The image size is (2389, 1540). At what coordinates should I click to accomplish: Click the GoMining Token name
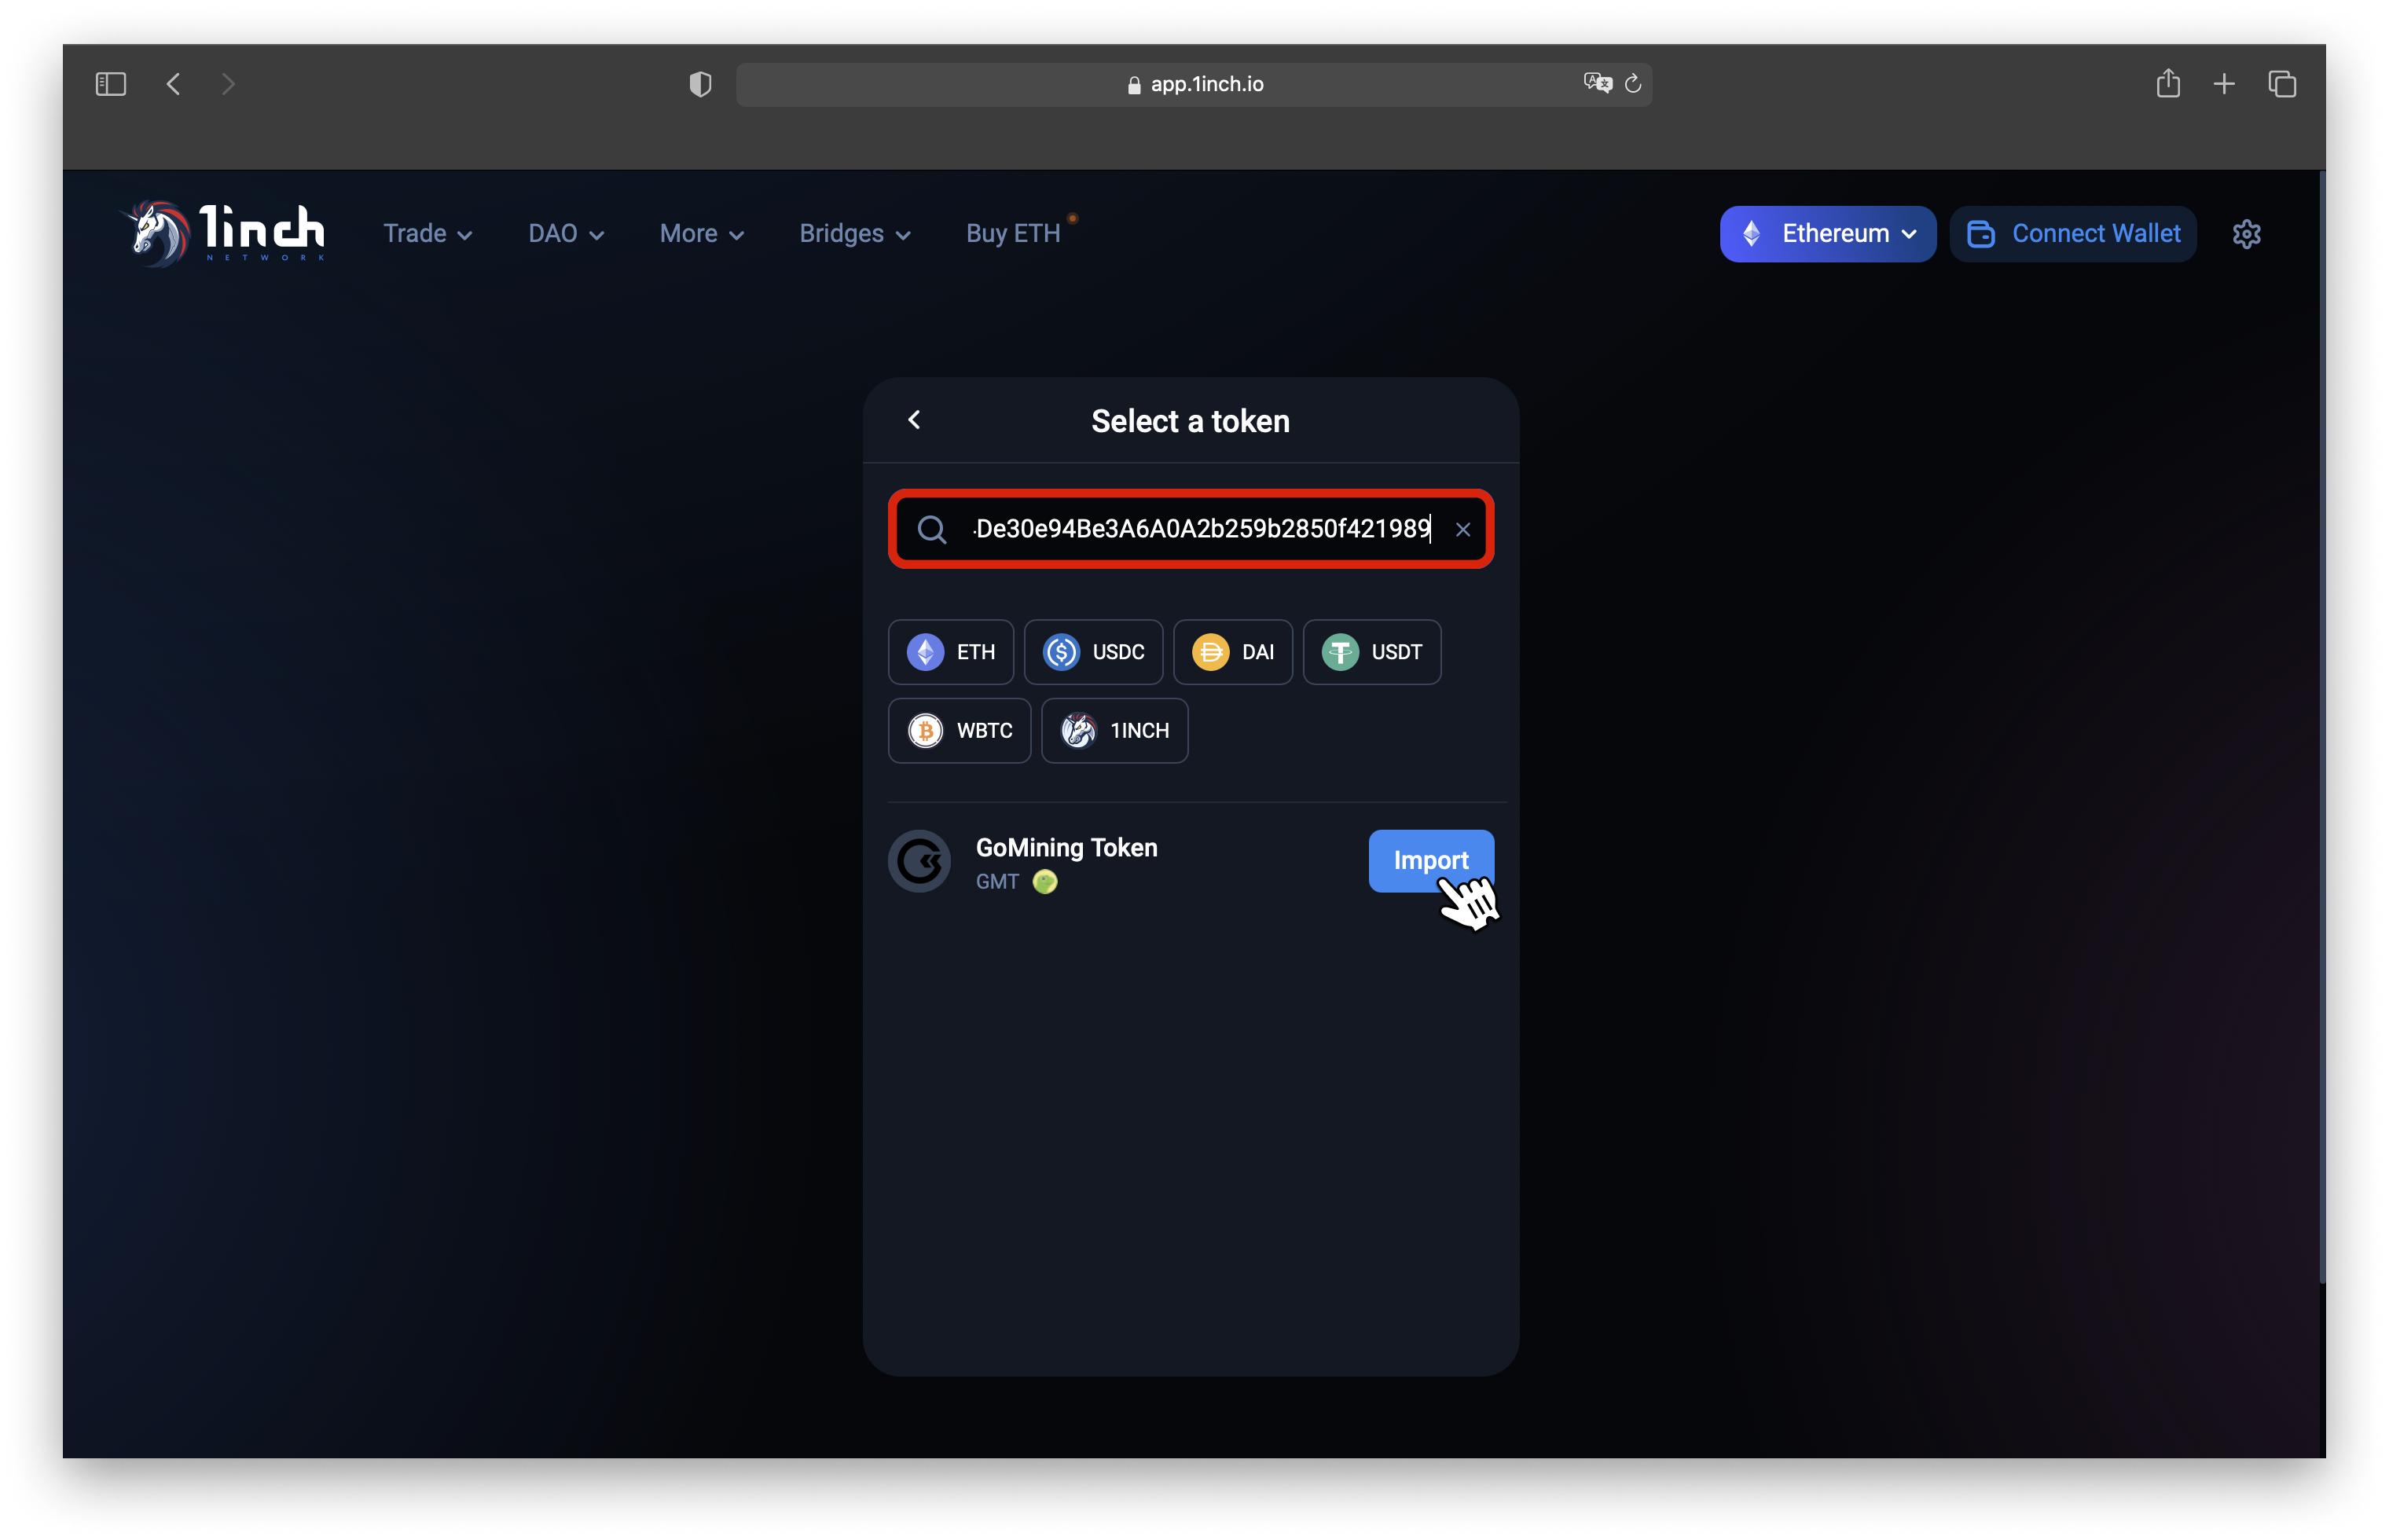click(1066, 848)
